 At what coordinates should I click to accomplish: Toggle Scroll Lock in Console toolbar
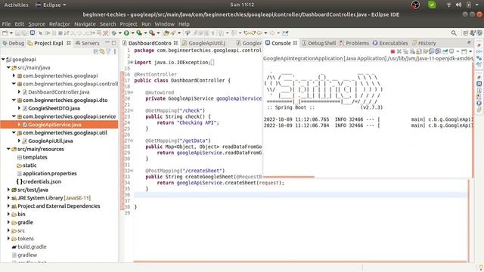click(x=418, y=51)
